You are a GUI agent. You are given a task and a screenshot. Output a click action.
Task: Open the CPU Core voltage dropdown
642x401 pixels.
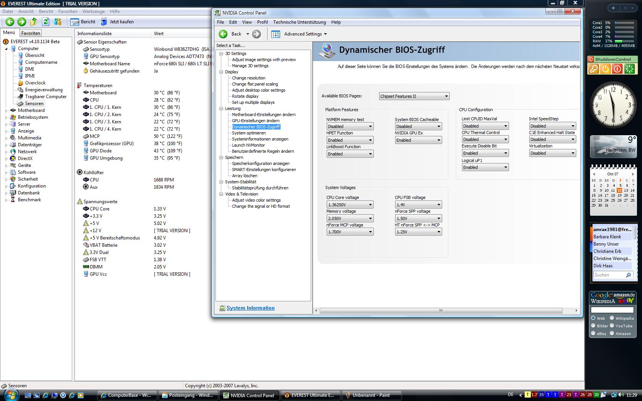(350, 205)
